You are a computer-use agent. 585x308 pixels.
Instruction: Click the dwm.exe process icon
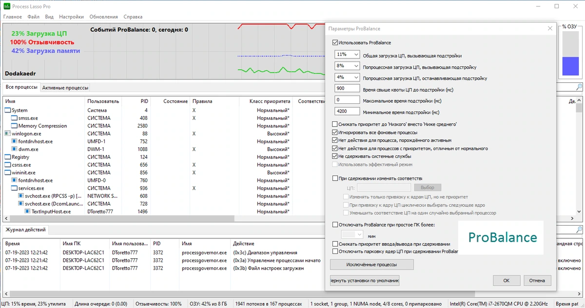(x=14, y=149)
